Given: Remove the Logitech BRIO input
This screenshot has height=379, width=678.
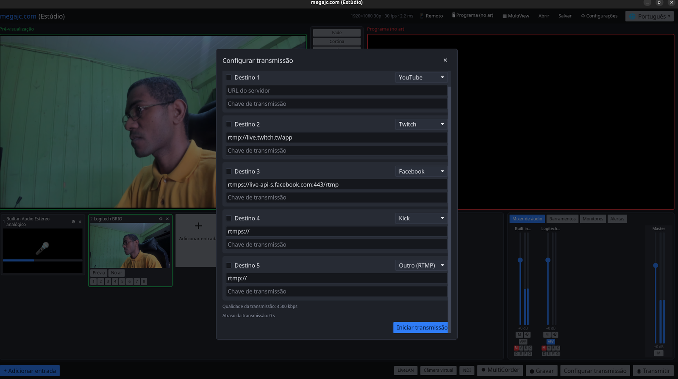Looking at the screenshot, I should pyautogui.click(x=167, y=219).
